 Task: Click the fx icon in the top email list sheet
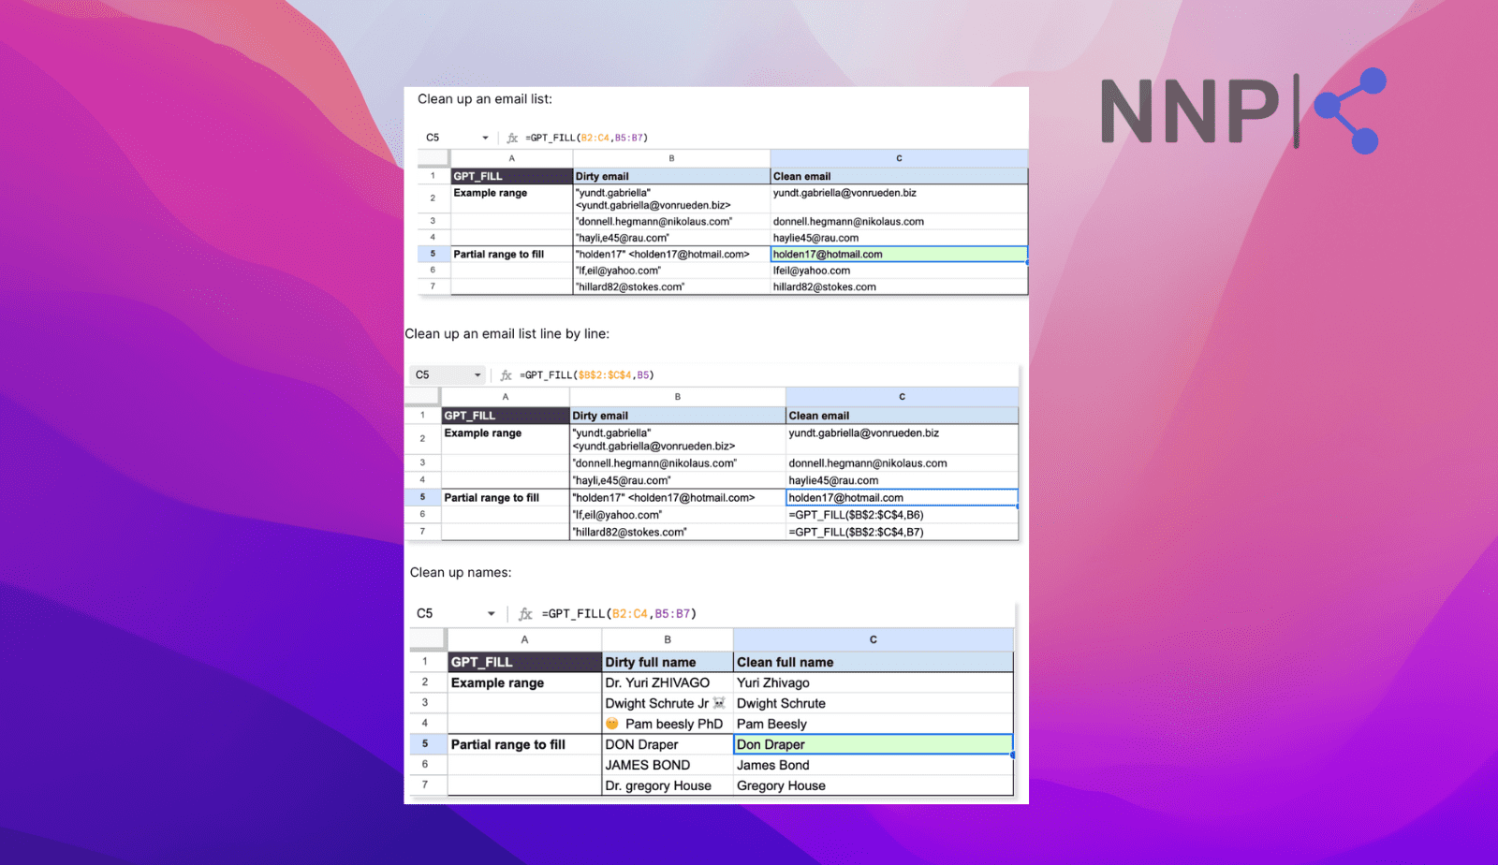point(512,138)
